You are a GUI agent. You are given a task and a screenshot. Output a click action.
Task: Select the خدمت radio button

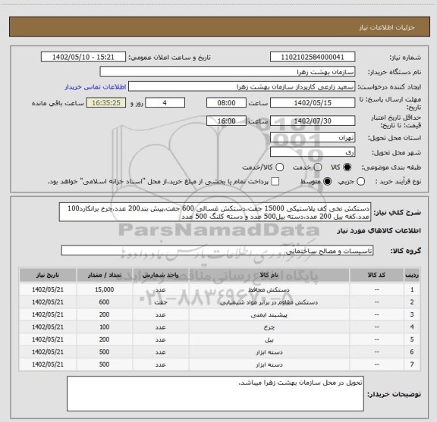click(317, 167)
